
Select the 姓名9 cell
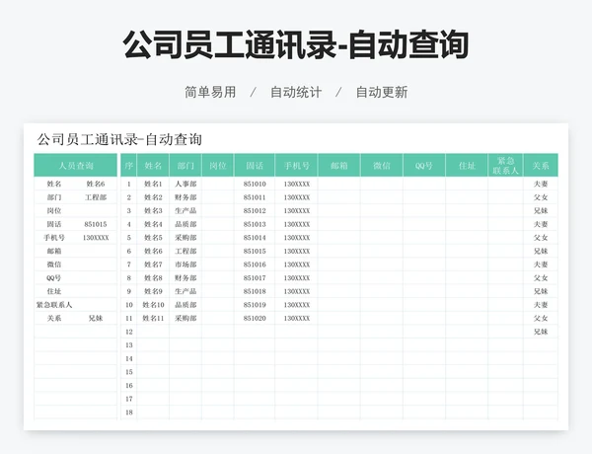tap(153, 291)
